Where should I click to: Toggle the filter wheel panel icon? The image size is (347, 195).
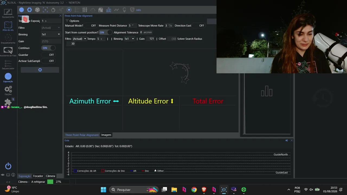37,10
